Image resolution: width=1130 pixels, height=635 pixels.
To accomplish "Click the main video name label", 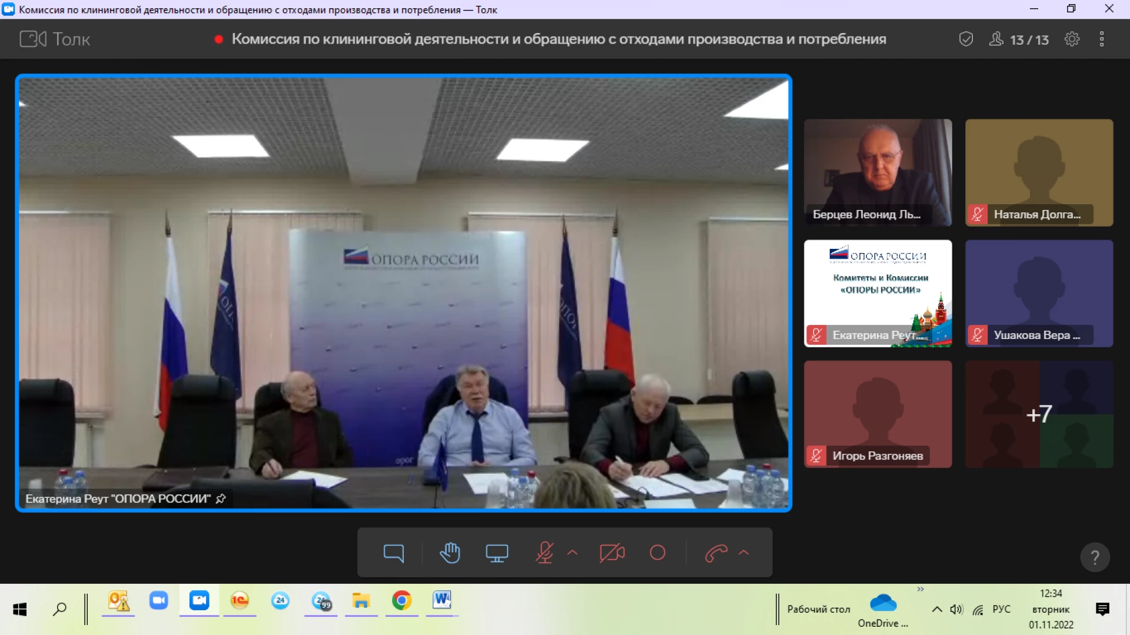I will point(118,498).
